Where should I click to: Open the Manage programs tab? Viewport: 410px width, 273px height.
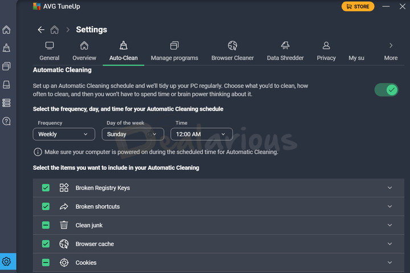tap(174, 51)
